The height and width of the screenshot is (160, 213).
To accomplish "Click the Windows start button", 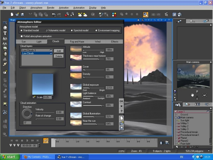I will click(x=10, y=157).
